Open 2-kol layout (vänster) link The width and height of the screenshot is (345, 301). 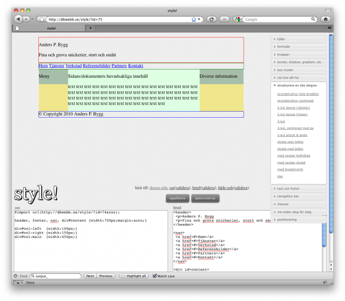294,108
